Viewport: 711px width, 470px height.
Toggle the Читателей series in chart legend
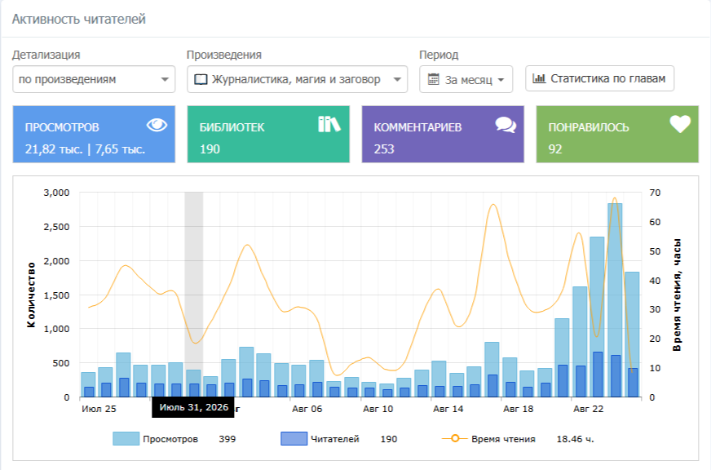pos(334,439)
